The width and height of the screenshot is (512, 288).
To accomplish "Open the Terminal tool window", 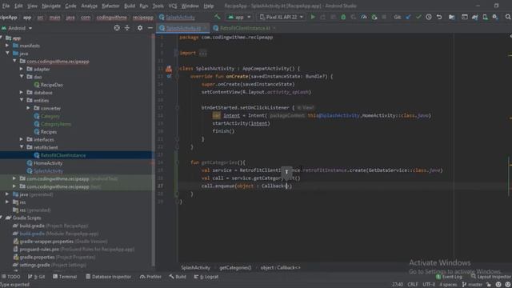I will tap(65, 277).
